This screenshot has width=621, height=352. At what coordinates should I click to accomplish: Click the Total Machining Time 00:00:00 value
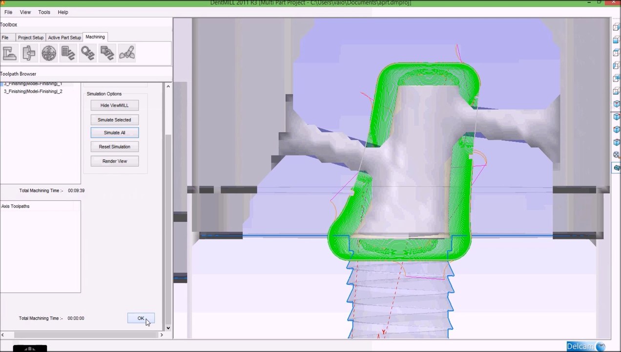coord(76,318)
